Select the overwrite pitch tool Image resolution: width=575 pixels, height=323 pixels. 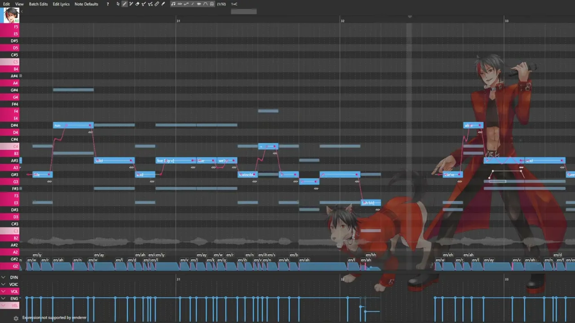point(150,4)
